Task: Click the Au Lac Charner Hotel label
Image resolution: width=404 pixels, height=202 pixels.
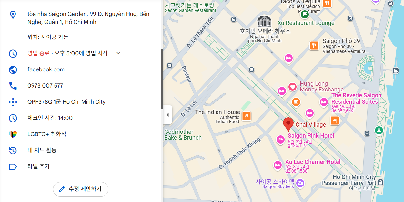Action: point(313,162)
